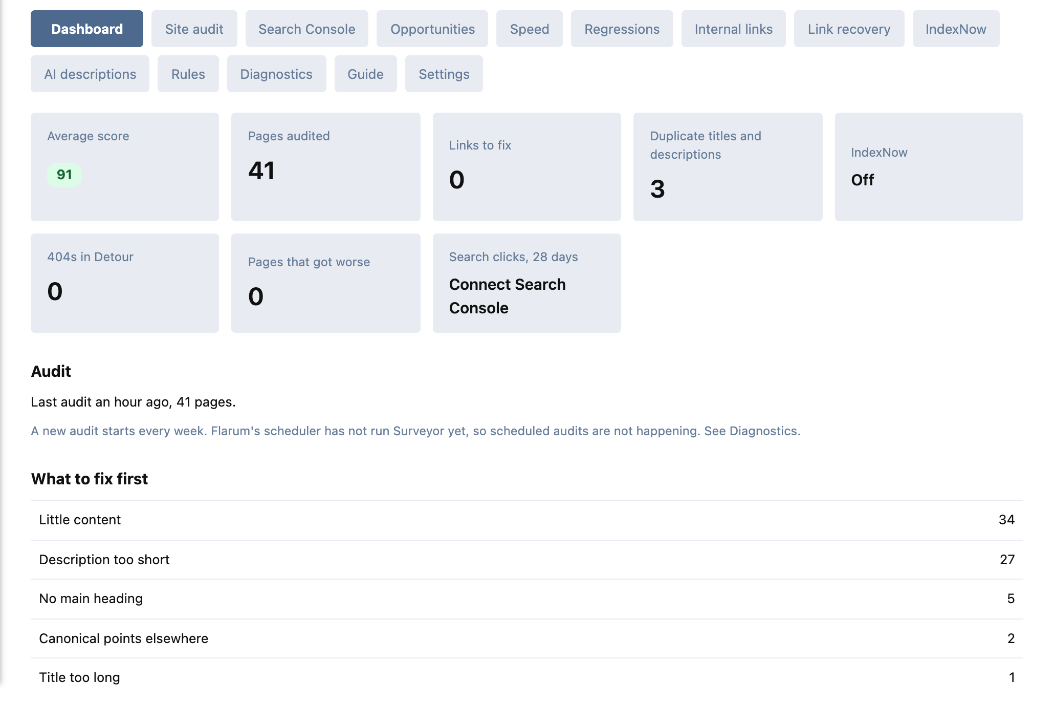The height and width of the screenshot is (724, 1054).
Task: Click the Links to fix card
Action: (527, 167)
